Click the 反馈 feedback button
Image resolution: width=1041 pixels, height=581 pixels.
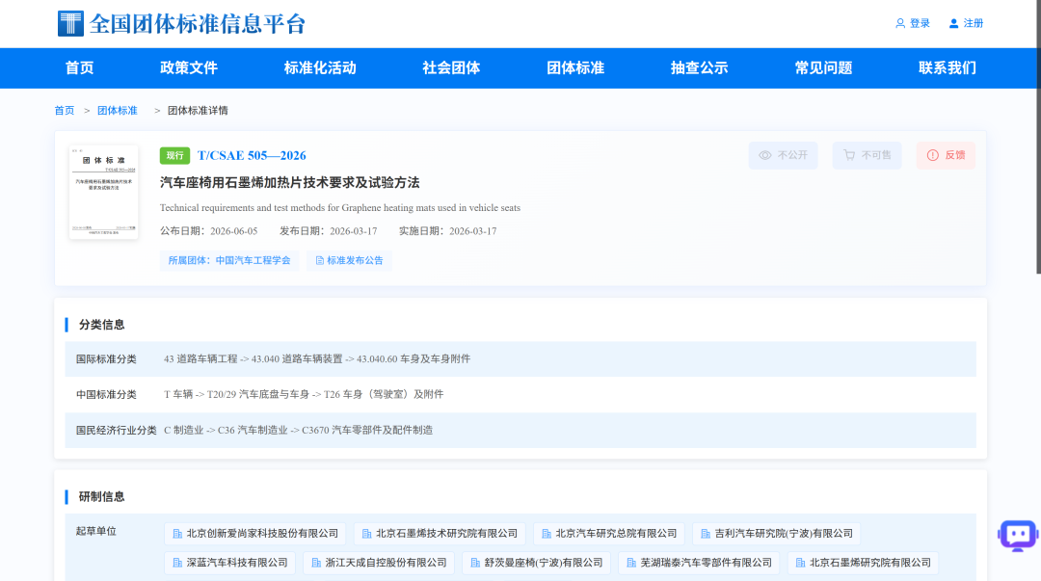(947, 155)
